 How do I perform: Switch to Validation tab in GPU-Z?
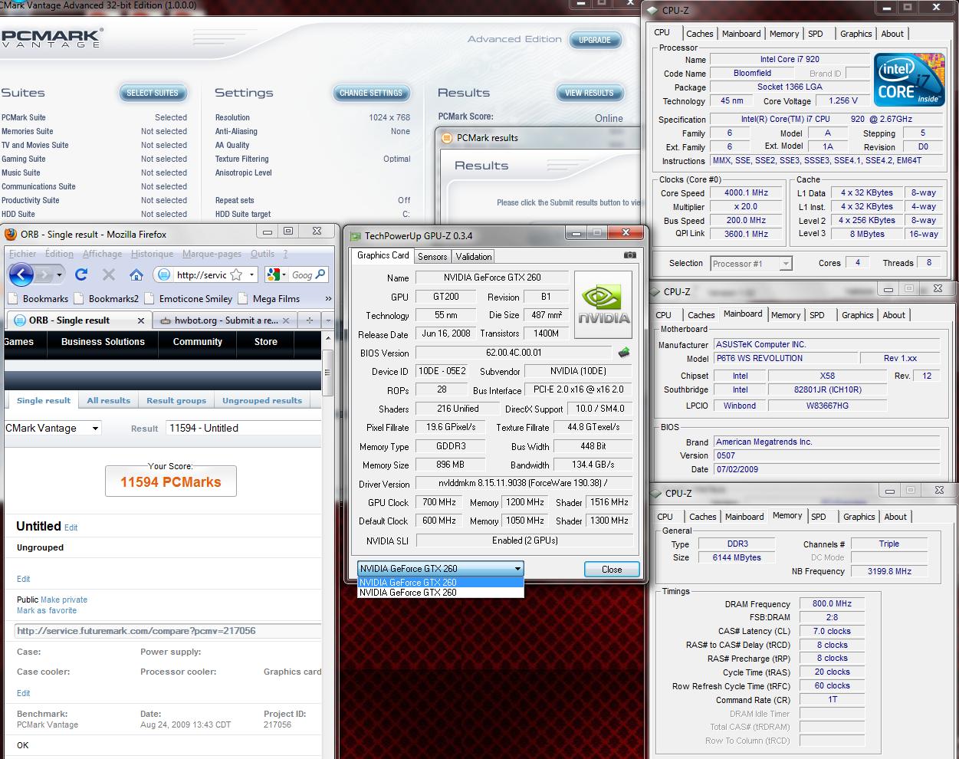[473, 257]
